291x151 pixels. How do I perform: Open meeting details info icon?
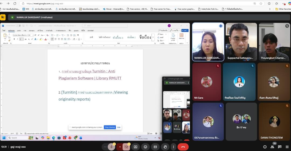pyautogui.click(x=265, y=147)
